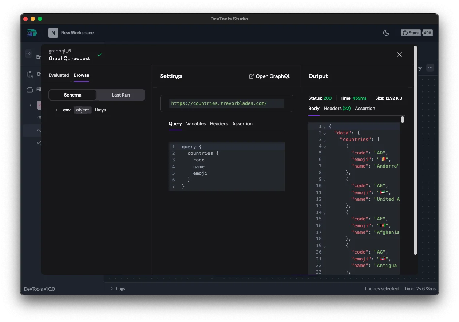Switch to the Browse tab

[81, 75]
